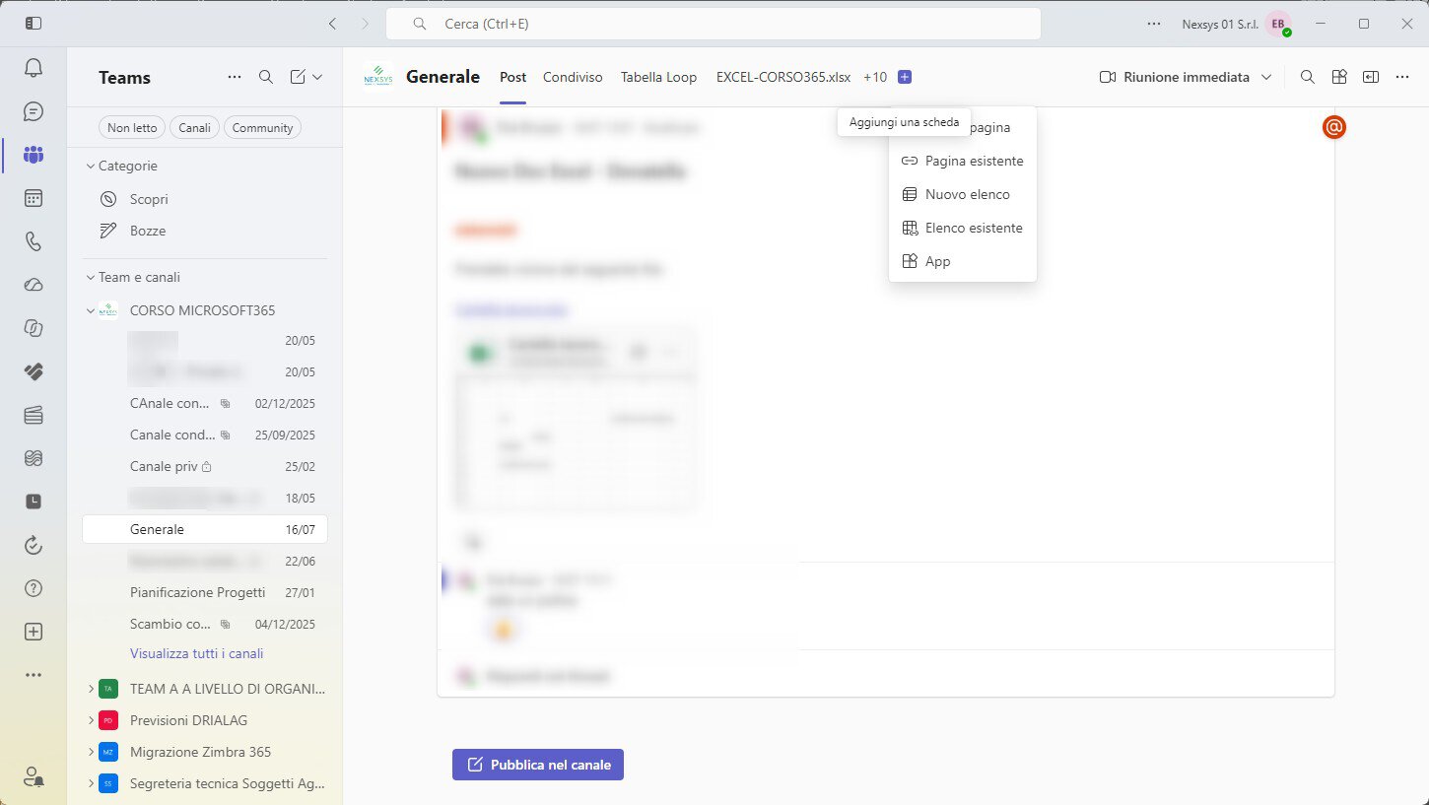Collapse the Categorie section
The width and height of the screenshot is (1429, 805).
[x=91, y=166]
